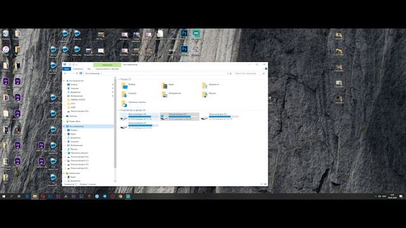Select the Local Disk (C:) tile with the Windows logo
This screenshot has height=228, width=406.
180,117
